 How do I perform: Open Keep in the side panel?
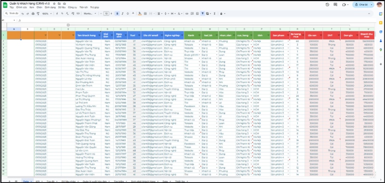[381, 23]
